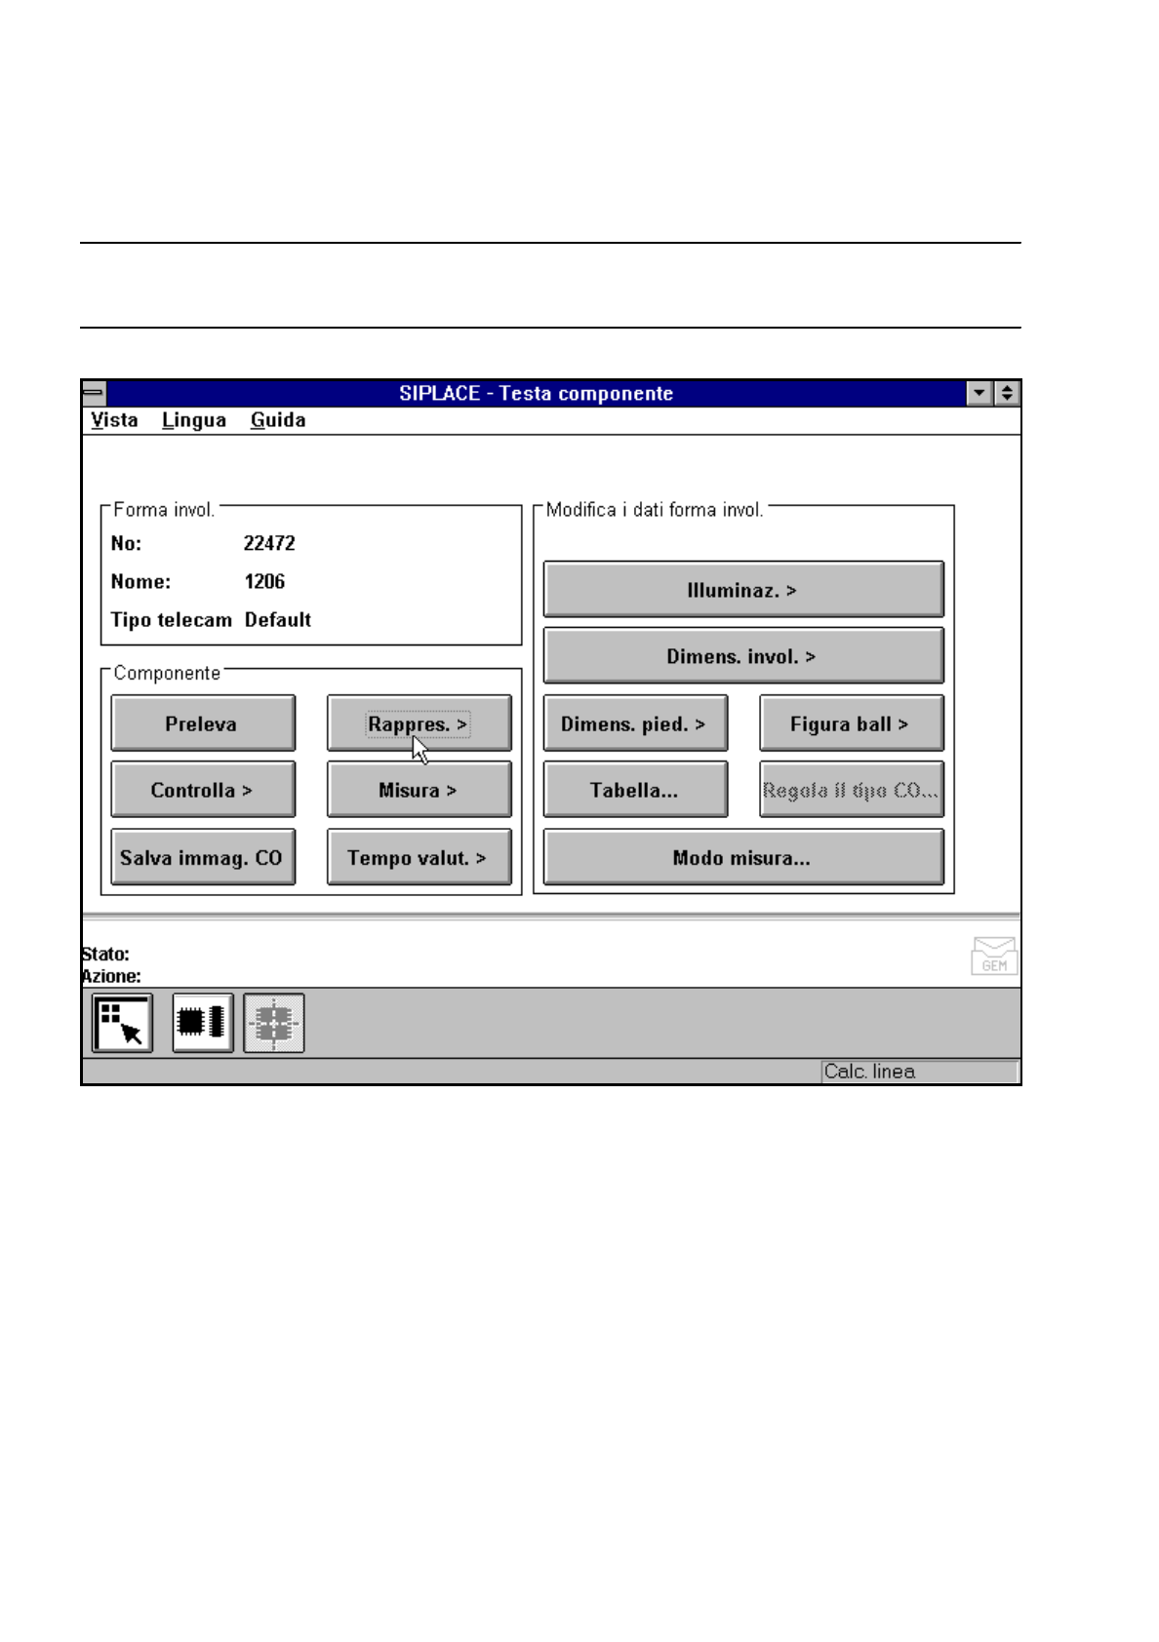Click the SIPLACE - Testa componente title

click(x=537, y=393)
